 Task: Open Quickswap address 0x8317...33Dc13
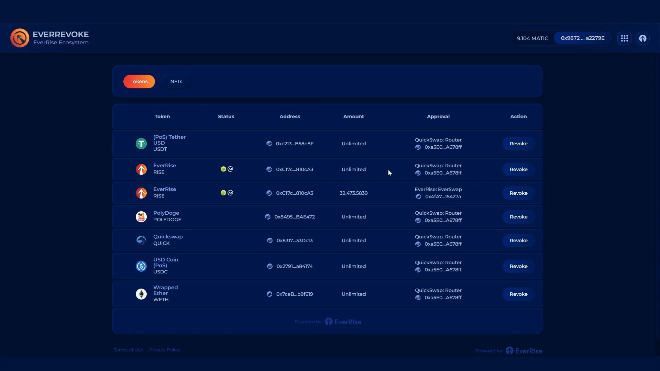[x=295, y=240]
